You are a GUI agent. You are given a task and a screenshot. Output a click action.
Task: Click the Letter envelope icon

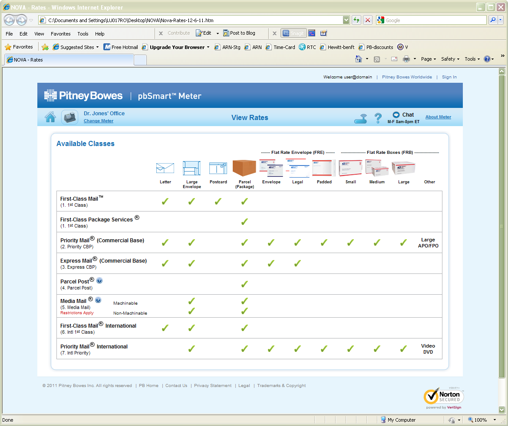click(165, 168)
